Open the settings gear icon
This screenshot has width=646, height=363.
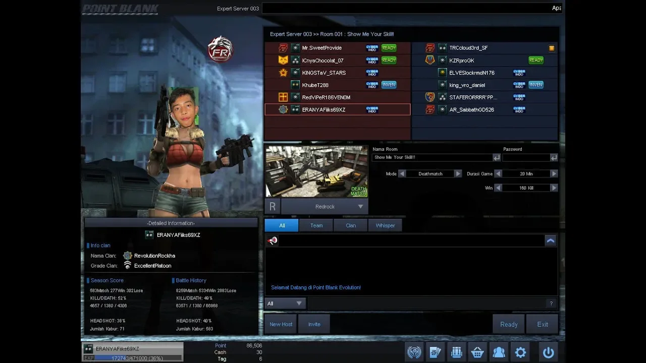coord(520,352)
